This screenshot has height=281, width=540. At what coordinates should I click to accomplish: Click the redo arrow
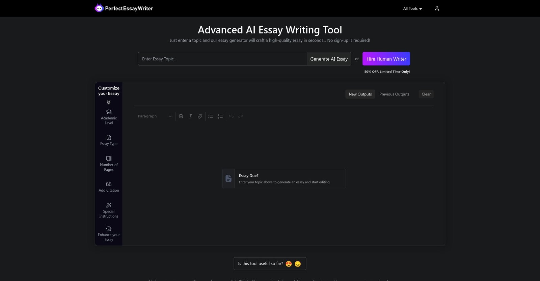point(241,116)
